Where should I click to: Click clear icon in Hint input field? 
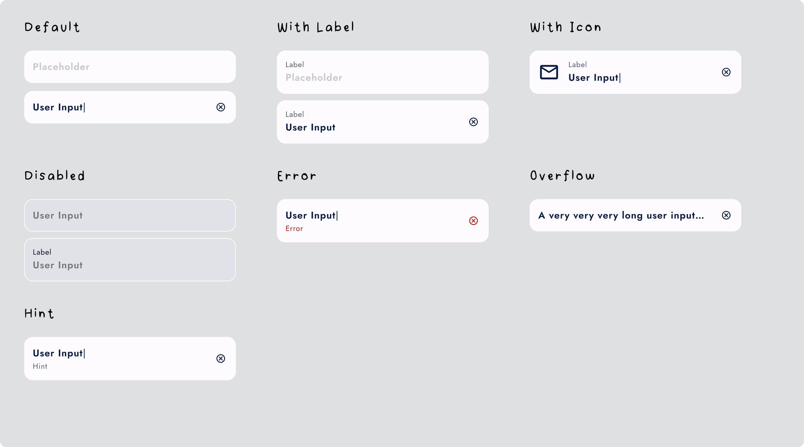[221, 358]
